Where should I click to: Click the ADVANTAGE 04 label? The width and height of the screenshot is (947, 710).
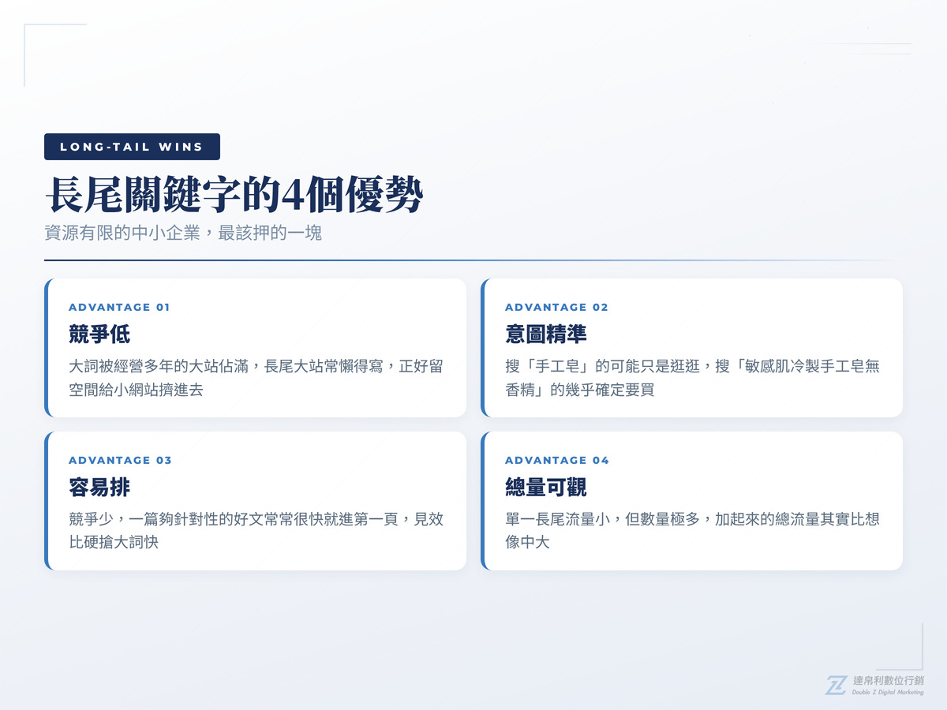[x=557, y=460]
